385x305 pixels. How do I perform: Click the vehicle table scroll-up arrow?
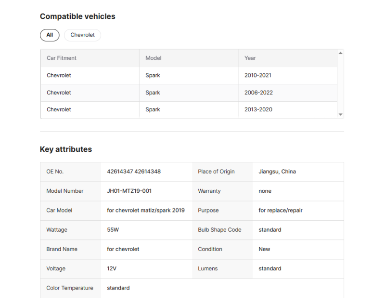[x=340, y=53]
